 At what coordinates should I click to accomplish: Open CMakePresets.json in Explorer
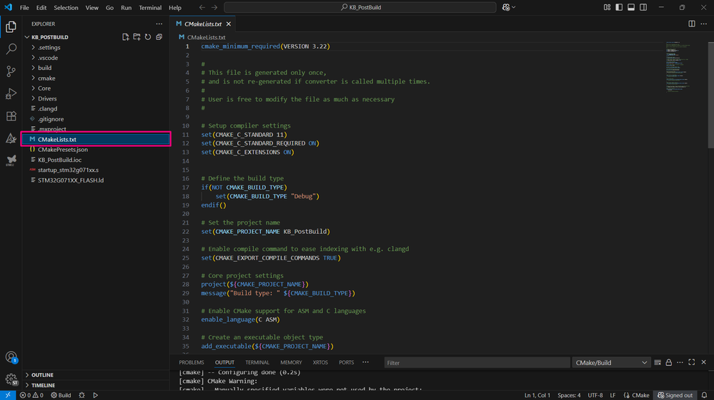coord(96,149)
